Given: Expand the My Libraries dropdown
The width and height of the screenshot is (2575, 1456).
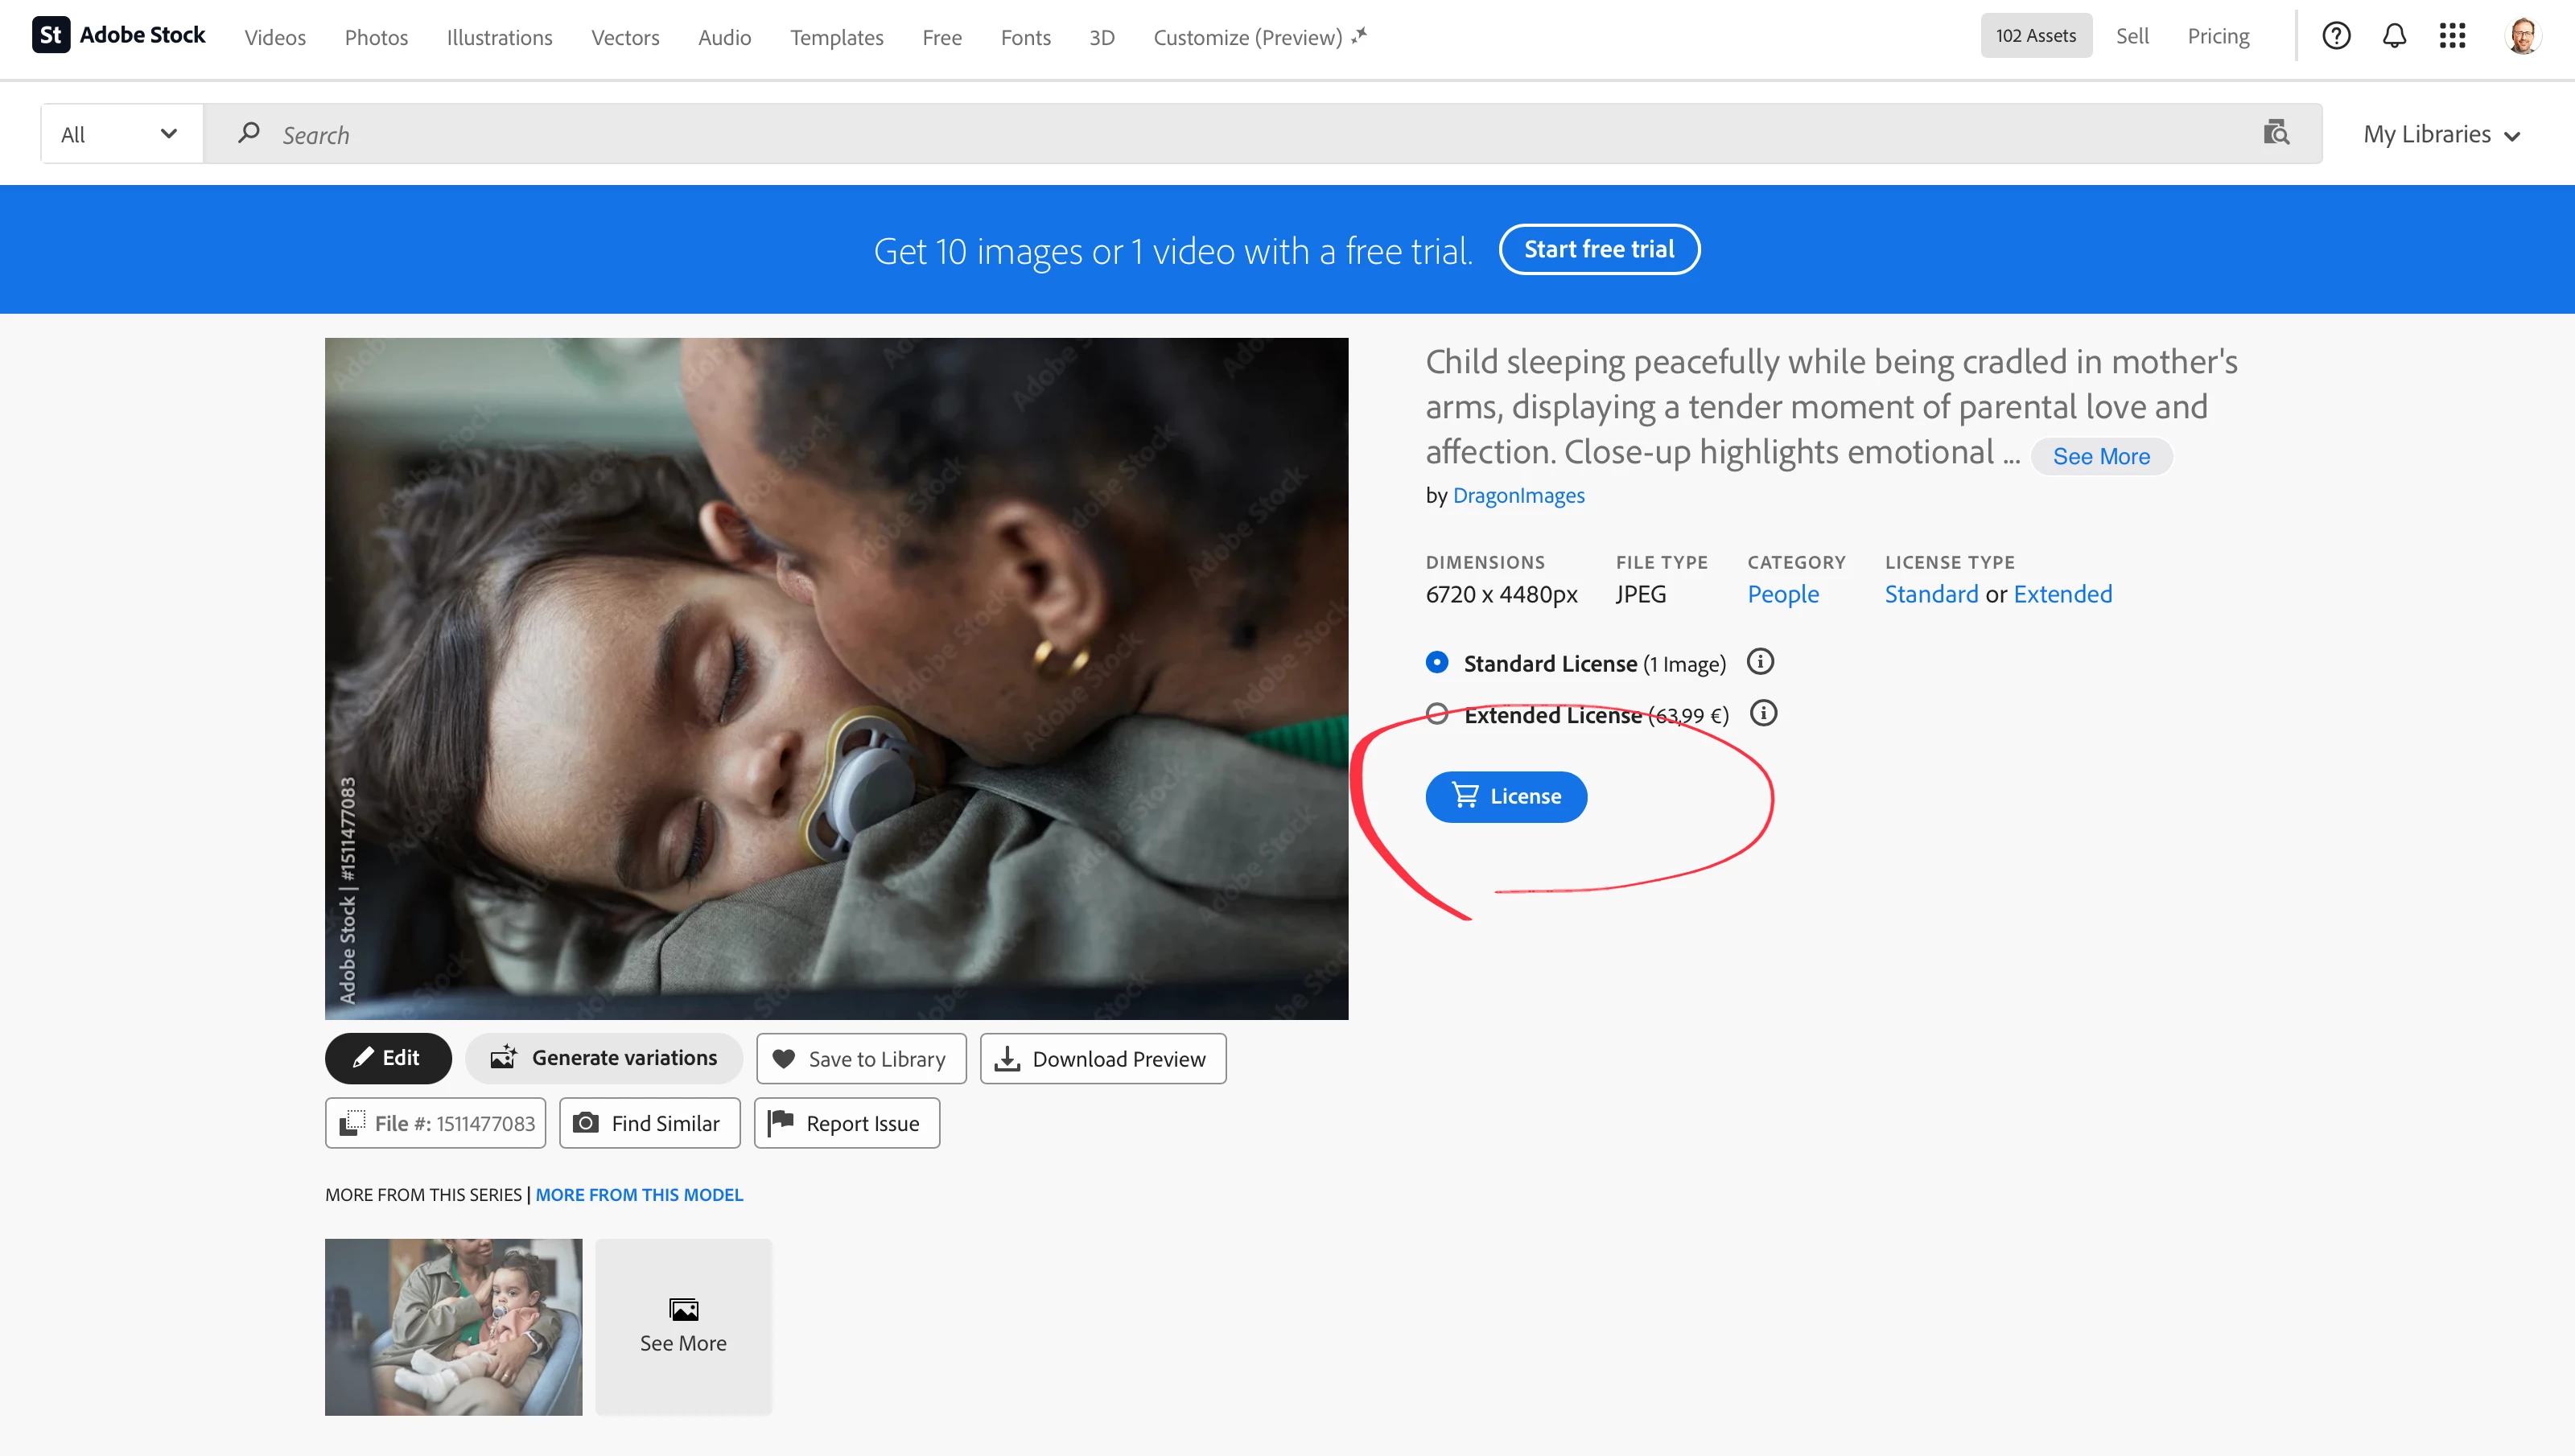Looking at the screenshot, I should [2441, 134].
